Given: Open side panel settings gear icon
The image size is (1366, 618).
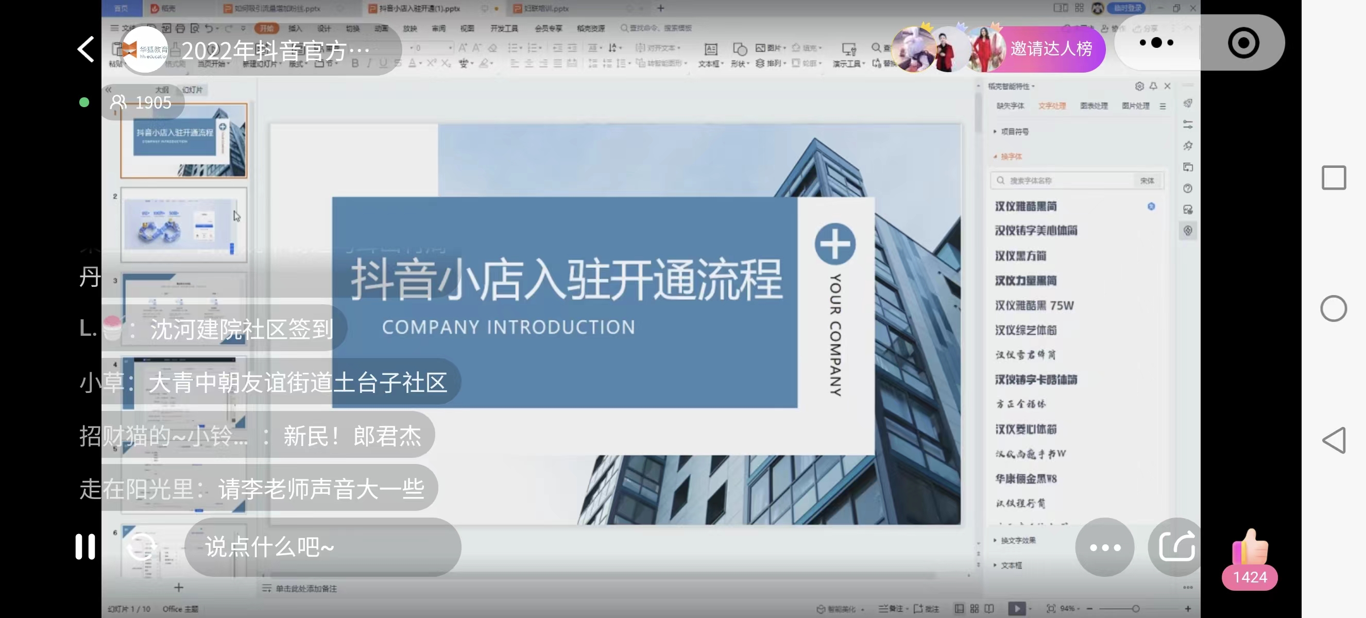Looking at the screenshot, I should tap(1139, 86).
